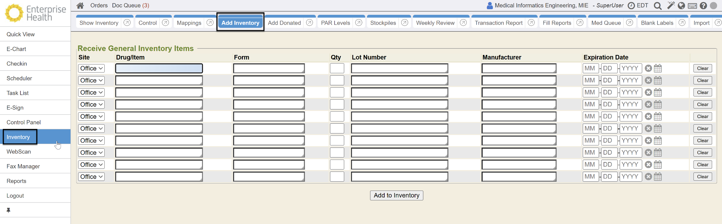Open Doc Queue link in top bar
Screen dimensions: 722x224
[x=130, y=6]
